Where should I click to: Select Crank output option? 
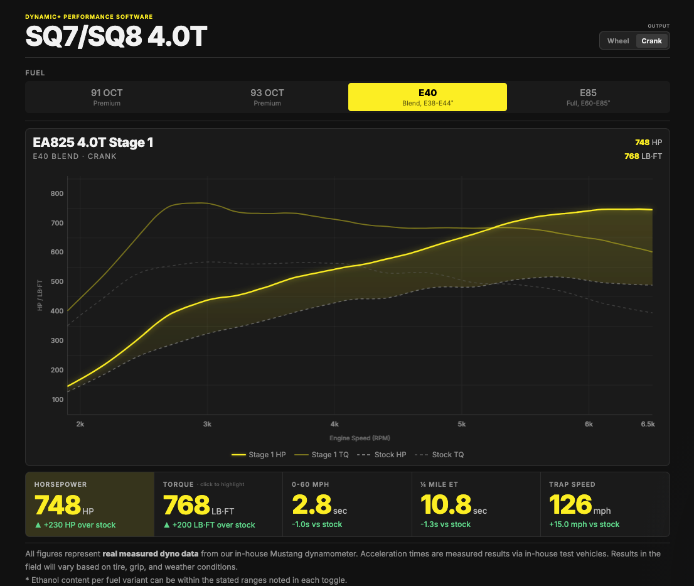point(651,41)
